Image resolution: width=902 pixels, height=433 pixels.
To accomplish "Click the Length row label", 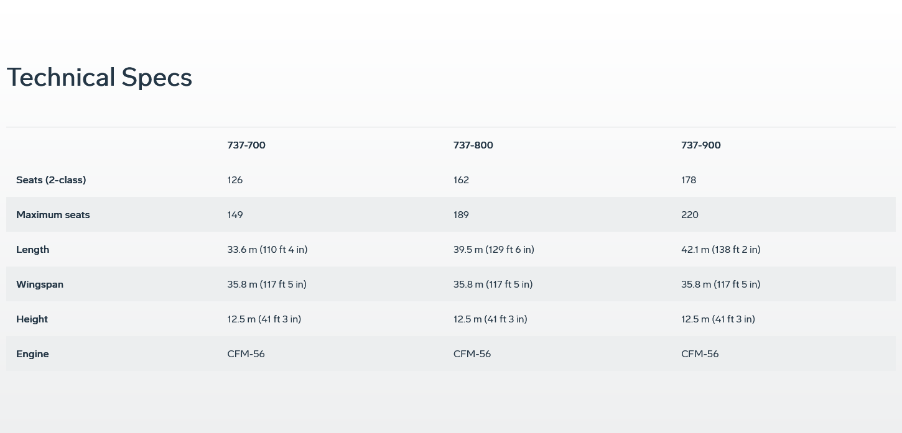I will pos(32,250).
